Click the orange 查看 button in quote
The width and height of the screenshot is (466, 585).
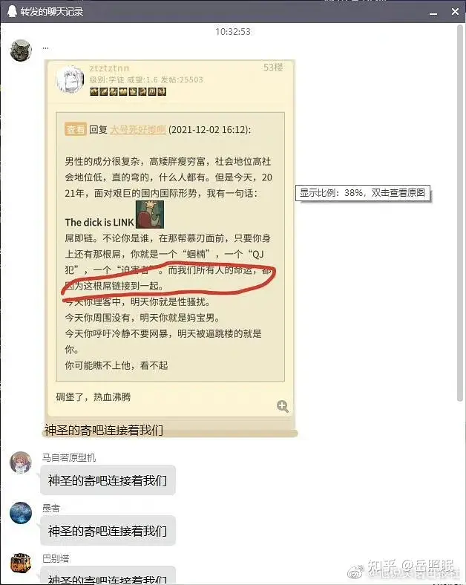(x=76, y=129)
